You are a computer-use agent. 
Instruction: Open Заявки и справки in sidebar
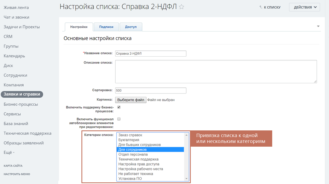(22, 94)
